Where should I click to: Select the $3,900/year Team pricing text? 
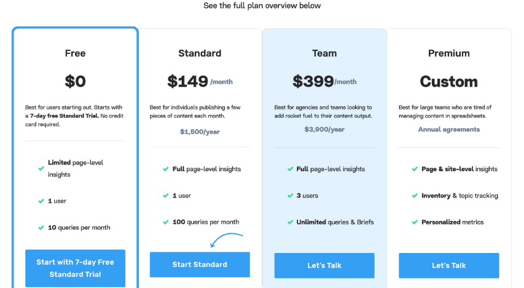pos(324,130)
